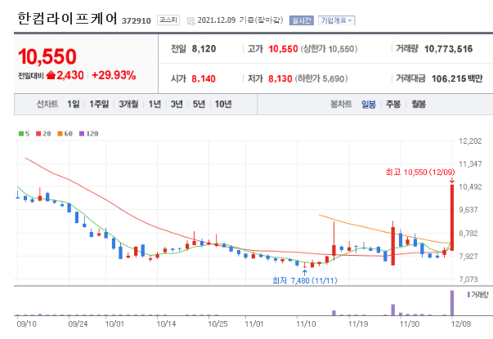Select the 1년 line chart tab
This screenshot has height=339, width=493.
[x=155, y=104]
